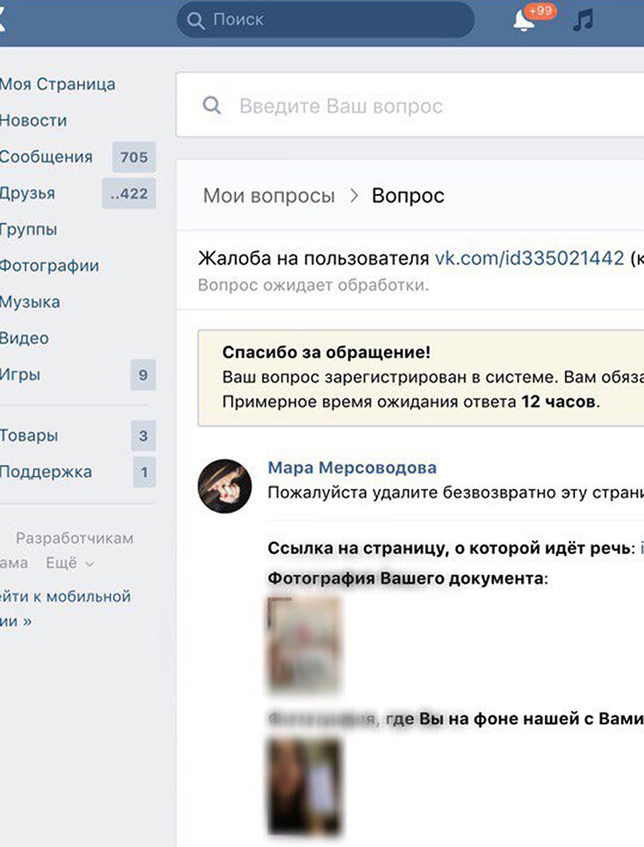The width and height of the screenshot is (644, 847).
Task: Open Друзья in sidebar
Action: pyautogui.click(x=28, y=193)
